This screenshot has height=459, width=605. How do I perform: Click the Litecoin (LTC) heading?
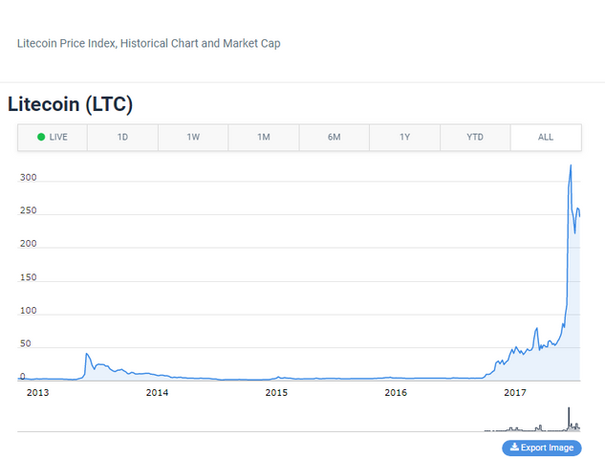tap(70, 104)
